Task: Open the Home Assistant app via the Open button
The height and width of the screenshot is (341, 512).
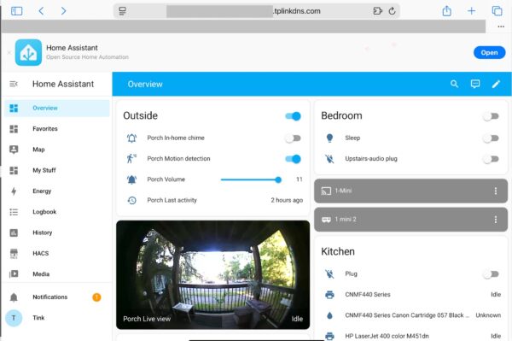Action: (x=489, y=53)
